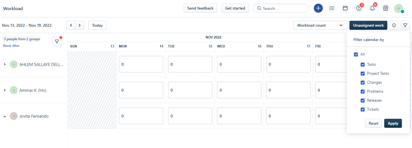
Task: Click AHLEM SALLAYE Monday workload cell
Action: (141, 64)
